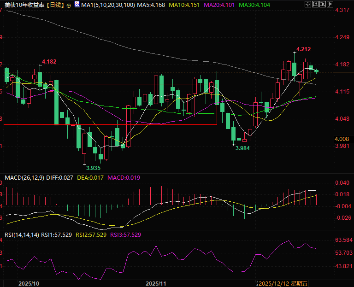
Task: Click the 4.048 price axis label
Action: tap(342, 119)
